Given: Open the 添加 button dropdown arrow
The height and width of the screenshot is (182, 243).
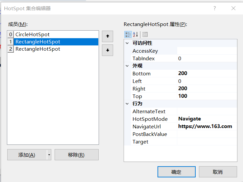Looking at the screenshot, I should (x=49, y=155).
